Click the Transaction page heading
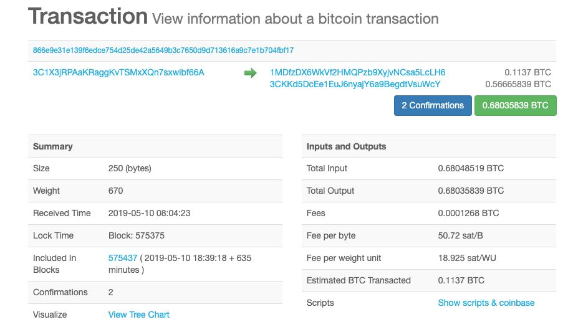The image size is (568, 327). (x=88, y=16)
